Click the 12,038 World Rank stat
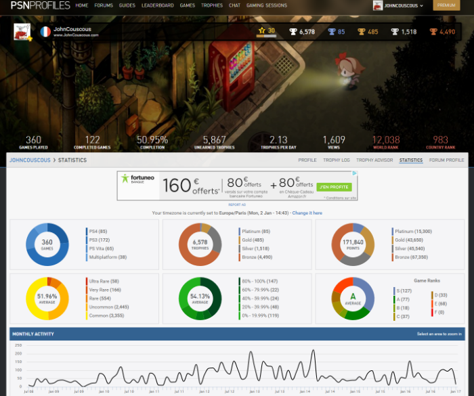 point(386,142)
